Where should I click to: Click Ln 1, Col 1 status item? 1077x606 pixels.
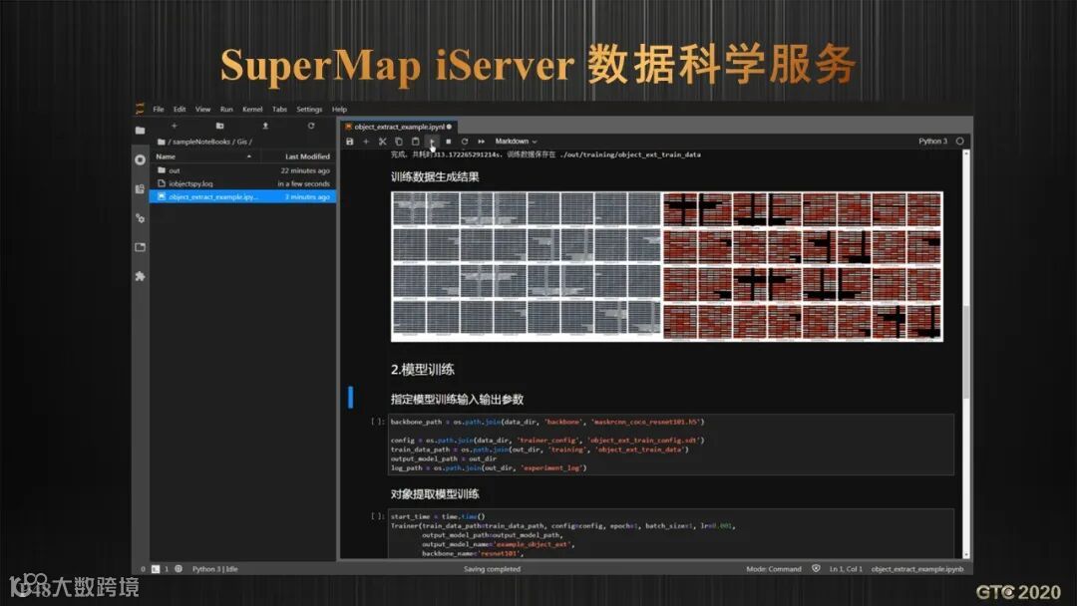pyautogui.click(x=846, y=569)
